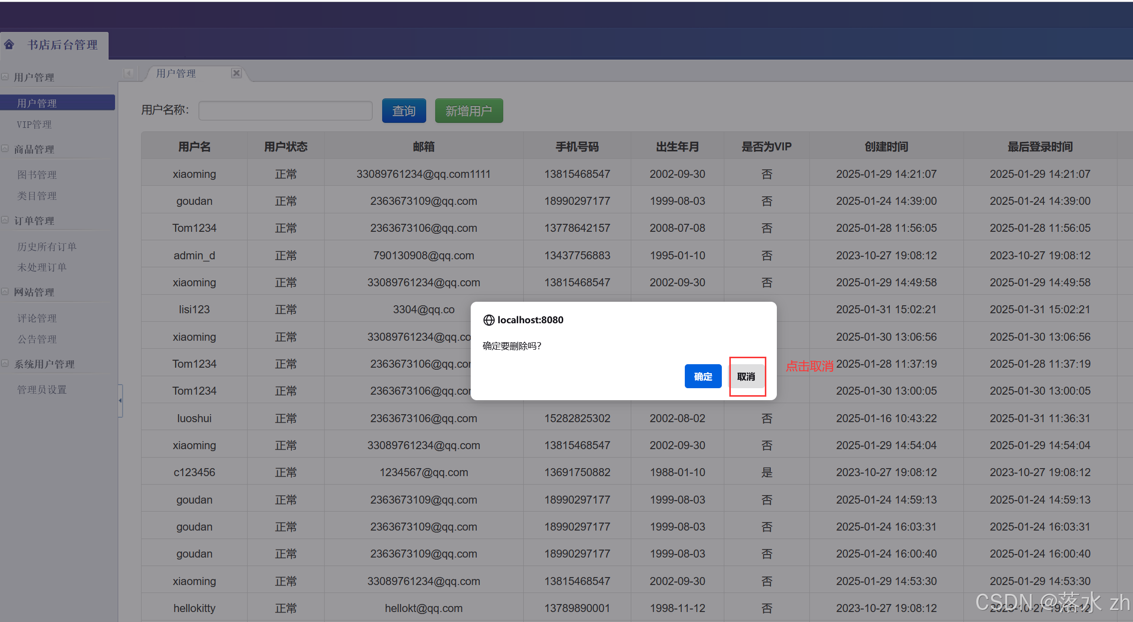The width and height of the screenshot is (1133, 622).
Task: Close the 用户管理 tab with its X icon
Action: click(x=236, y=73)
